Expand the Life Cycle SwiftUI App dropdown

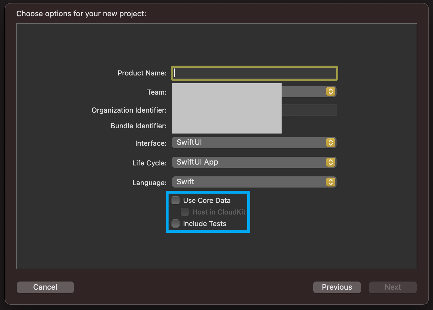250,162
